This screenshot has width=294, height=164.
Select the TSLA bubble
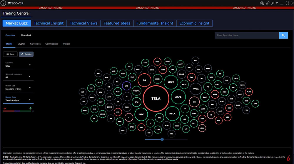click(156, 99)
